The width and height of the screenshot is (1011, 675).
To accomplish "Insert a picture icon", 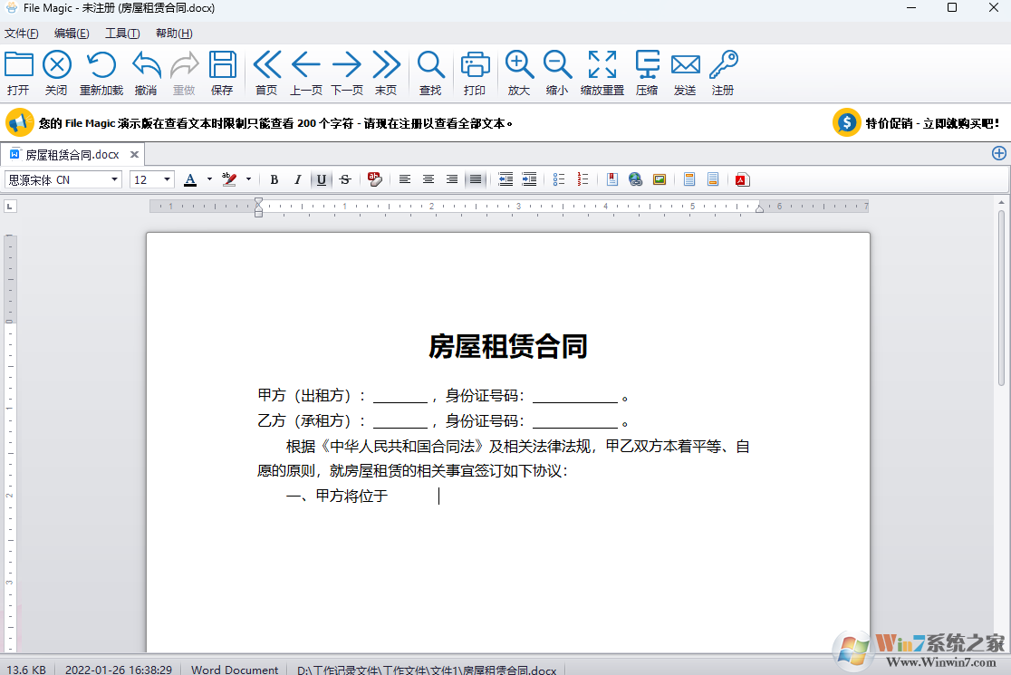I will point(659,179).
